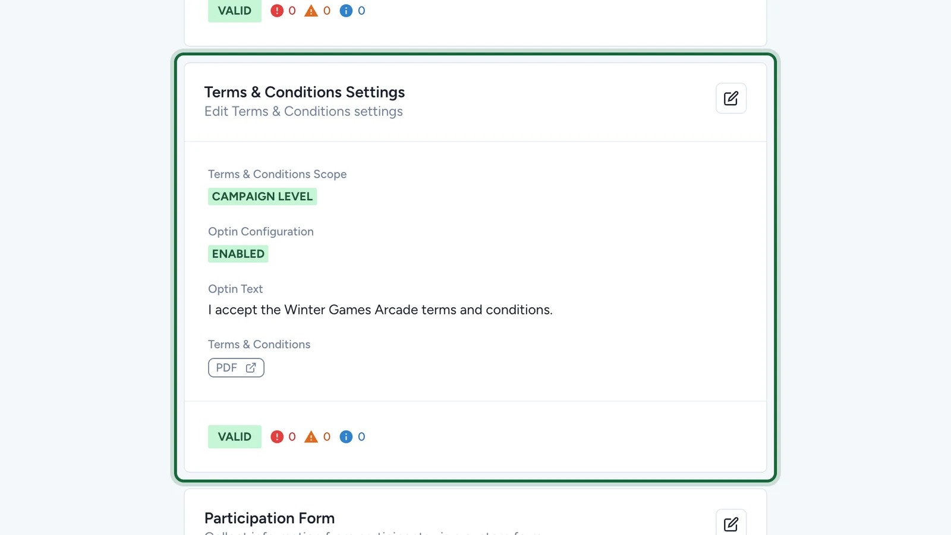The width and height of the screenshot is (951, 535).
Task: Select the CAMPAIGN LEVEL scope badge
Action: click(x=262, y=197)
